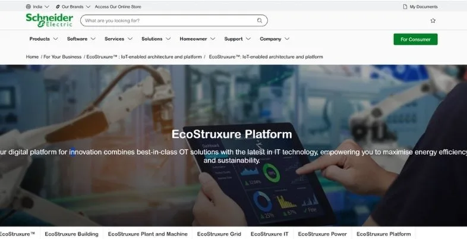Image resolution: width=467 pixels, height=239 pixels.
Task: Switch to EcoStruxure IT tab
Action: (x=270, y=234)
